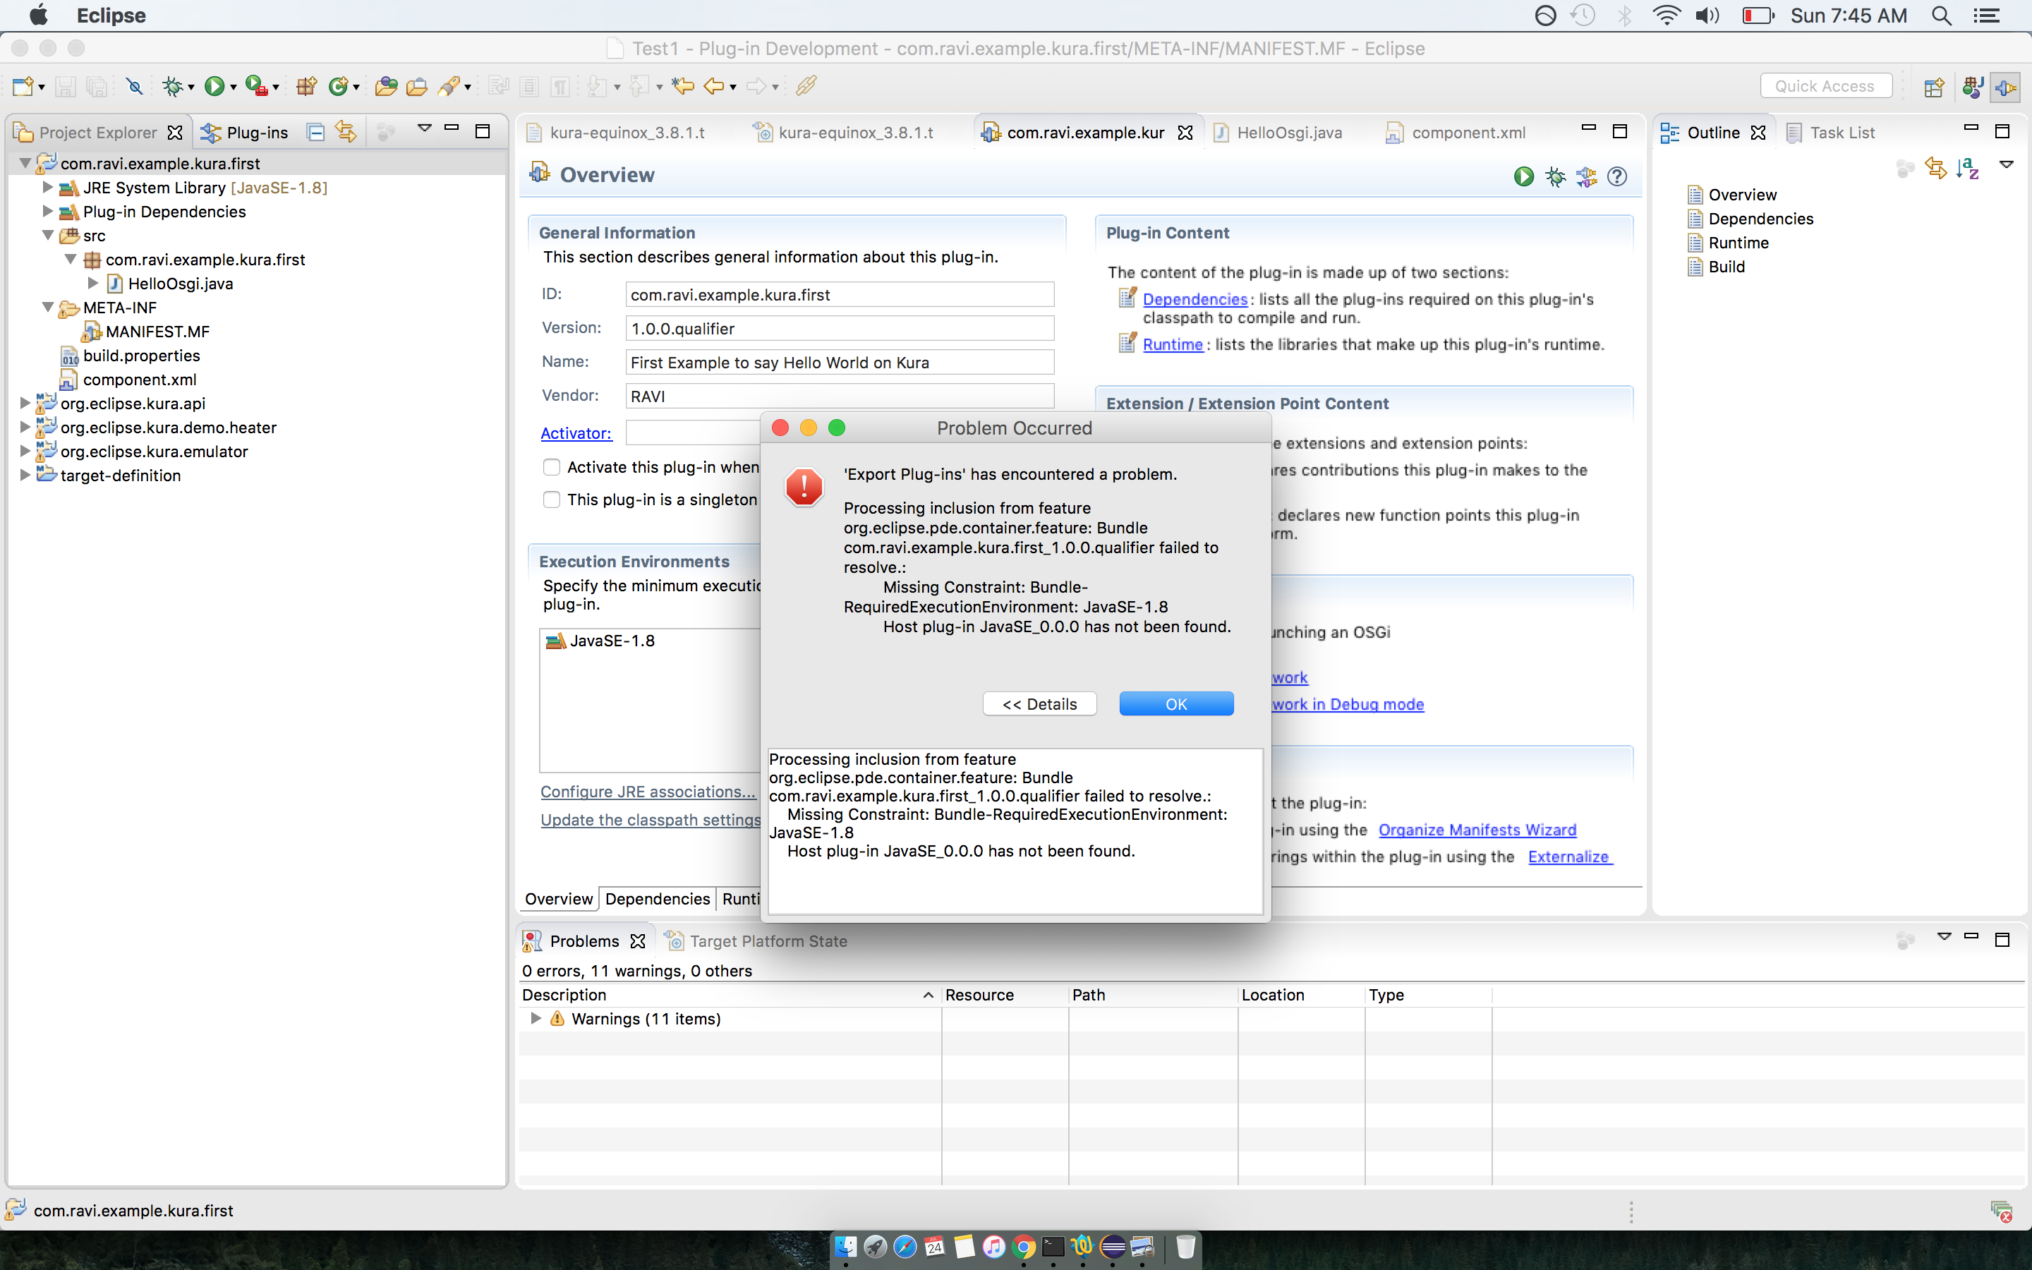Select Plug-in Development perspective icon

2006,87
